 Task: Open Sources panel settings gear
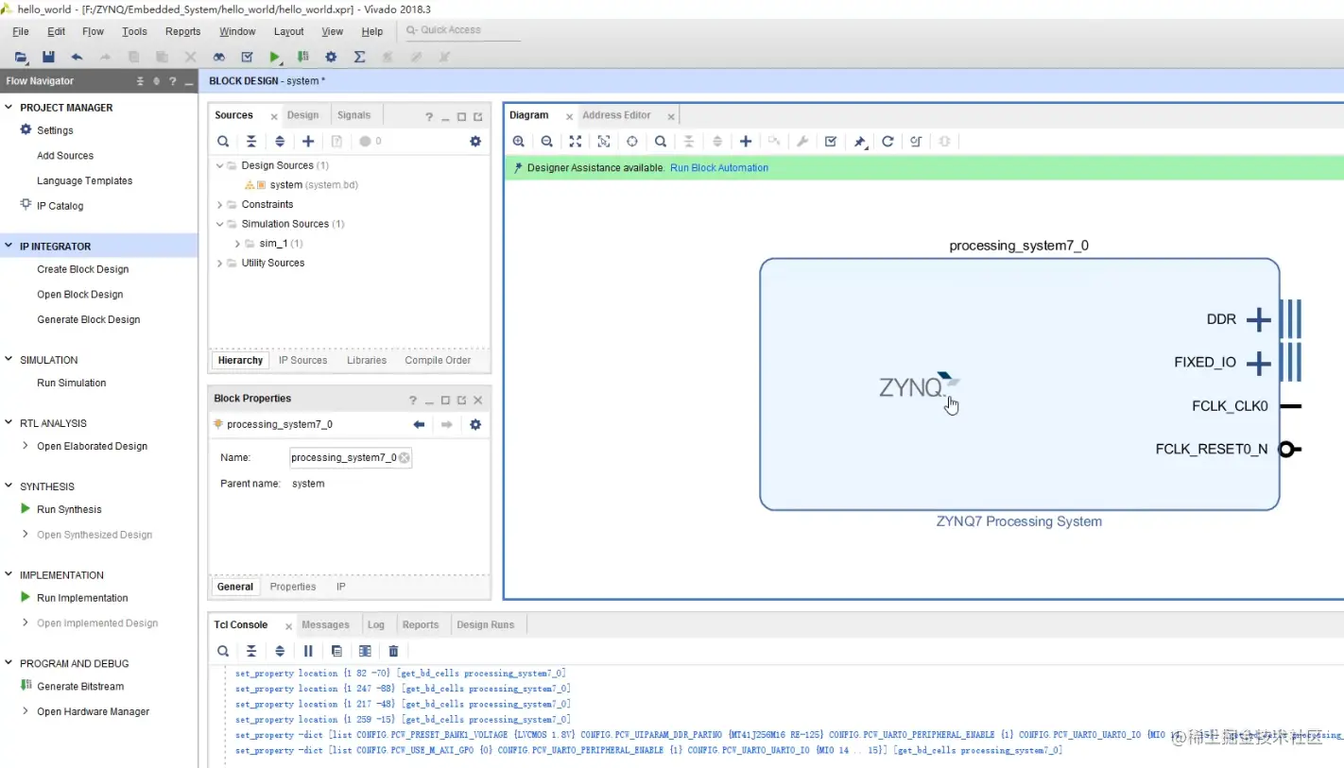[x=475, y=142]
